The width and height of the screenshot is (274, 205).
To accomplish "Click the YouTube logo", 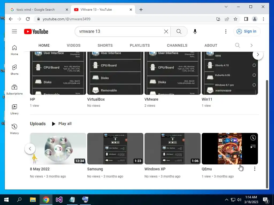I will pyautogui.click(x=36, y=31).
